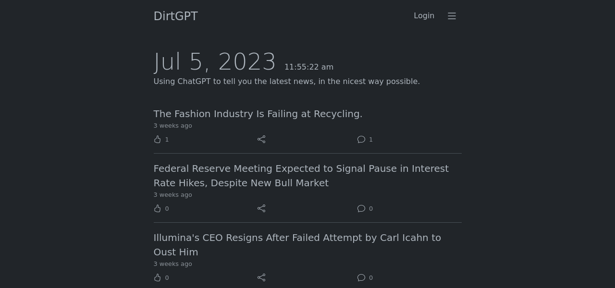Like the Federal Reserve Meeting article

[158, 208]
